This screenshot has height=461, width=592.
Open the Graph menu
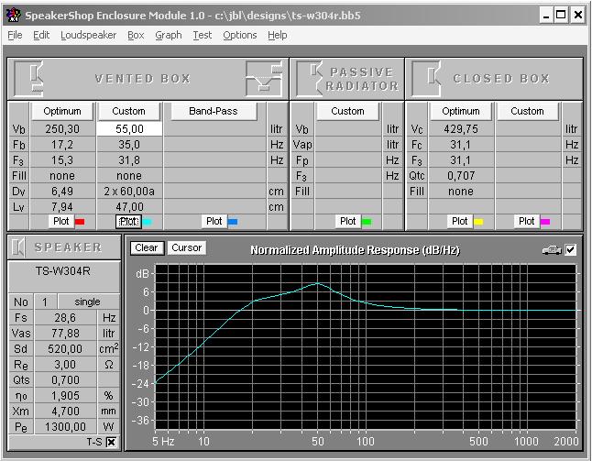(x=168, y=35)
